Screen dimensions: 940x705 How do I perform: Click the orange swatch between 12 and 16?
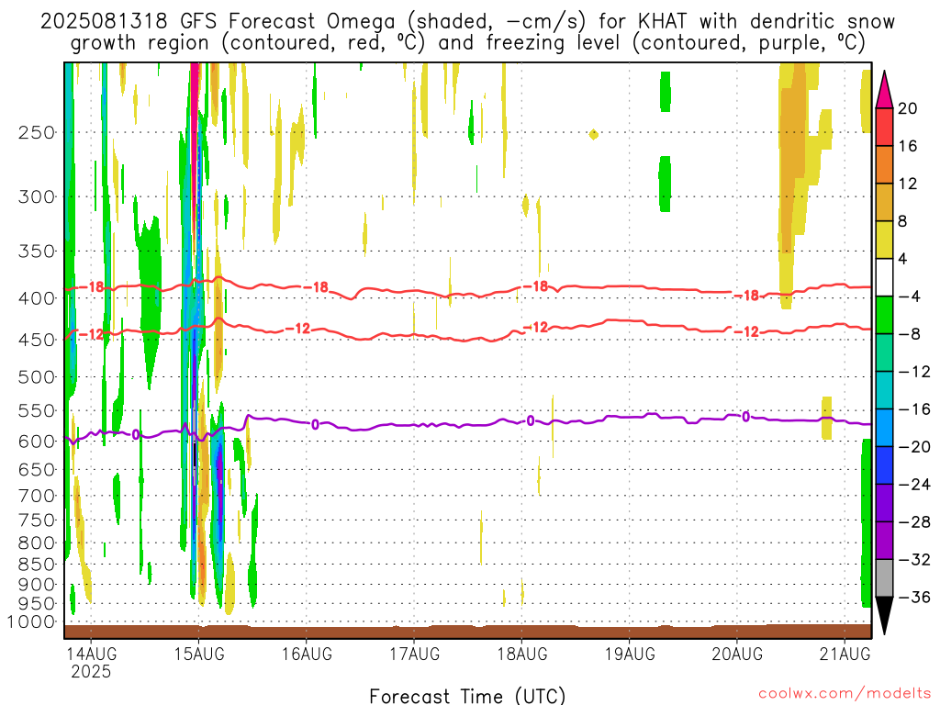click(884, 165)
